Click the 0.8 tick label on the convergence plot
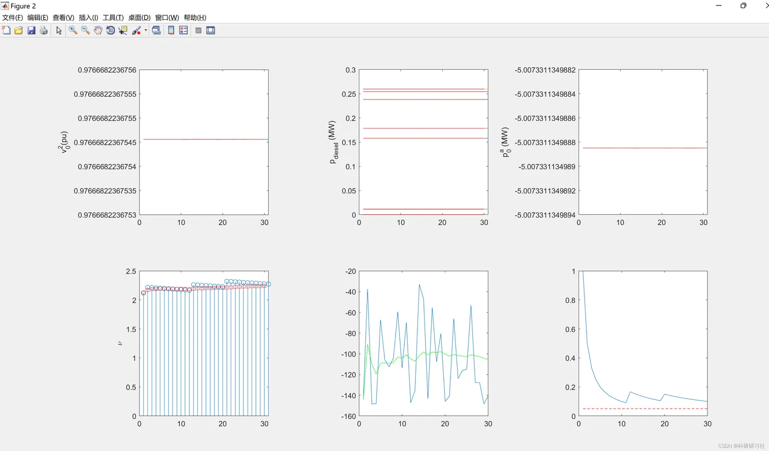 tap(569, 300)
